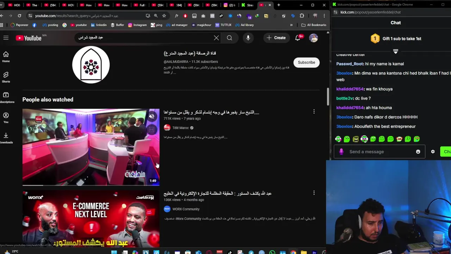
Task: Open the Windows Start button
Action: point(114,252)
